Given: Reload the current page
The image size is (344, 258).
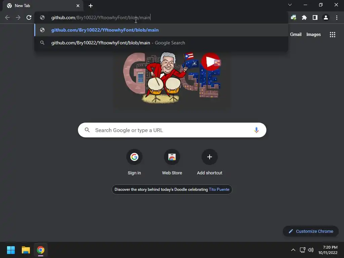Looking at the screenshot, I should tap(29, 17).
